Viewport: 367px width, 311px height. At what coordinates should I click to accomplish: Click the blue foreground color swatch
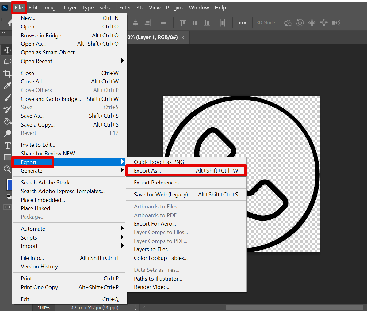point(9,185)
